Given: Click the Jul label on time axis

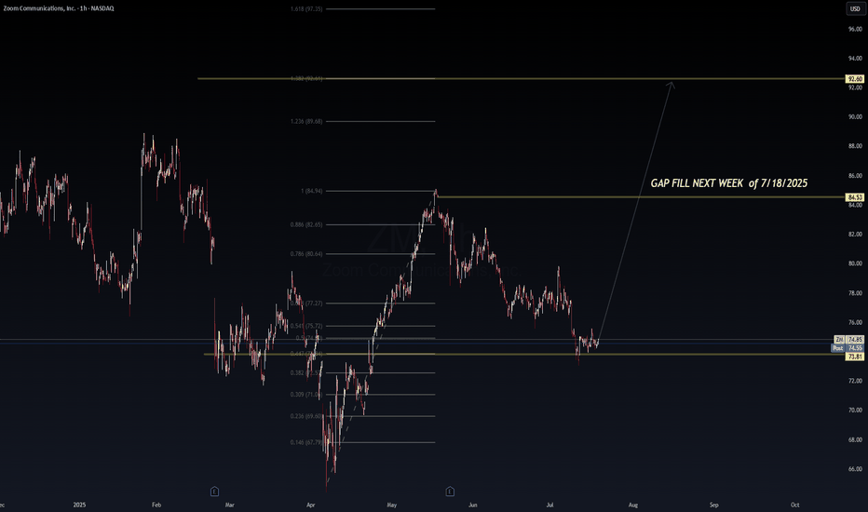Looking at the screenshot, I should pos(549,505).
